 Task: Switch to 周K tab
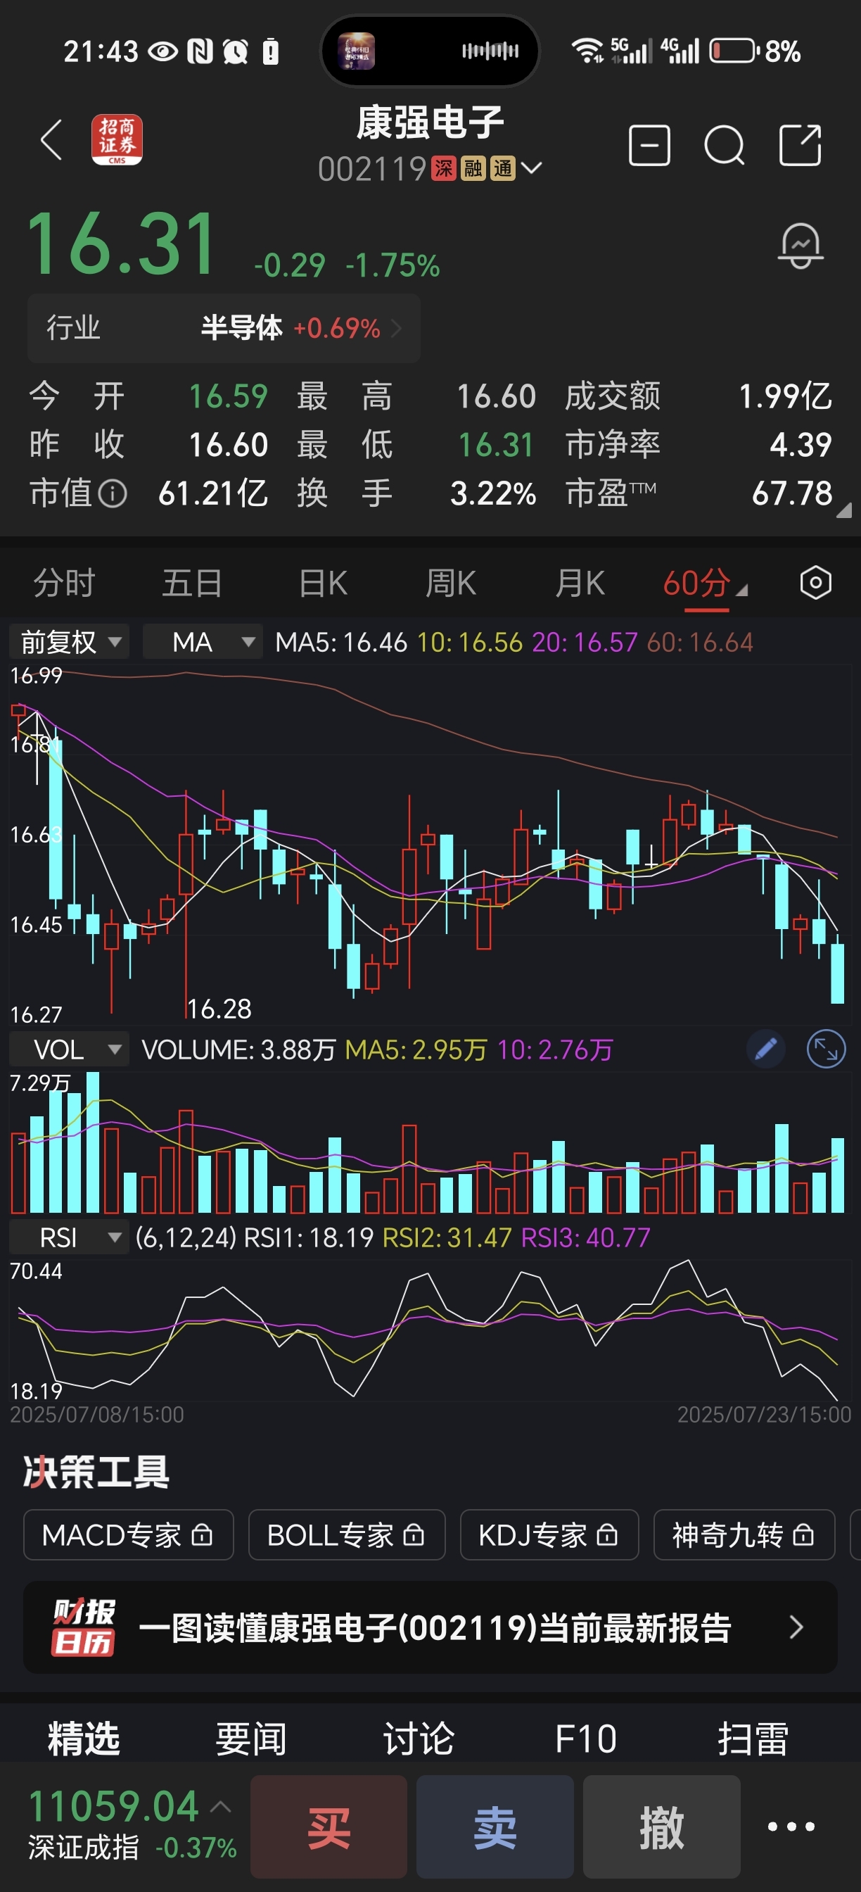point(452,584)
